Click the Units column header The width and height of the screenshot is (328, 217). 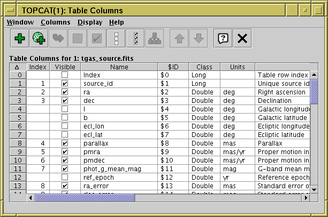[237, 67]
